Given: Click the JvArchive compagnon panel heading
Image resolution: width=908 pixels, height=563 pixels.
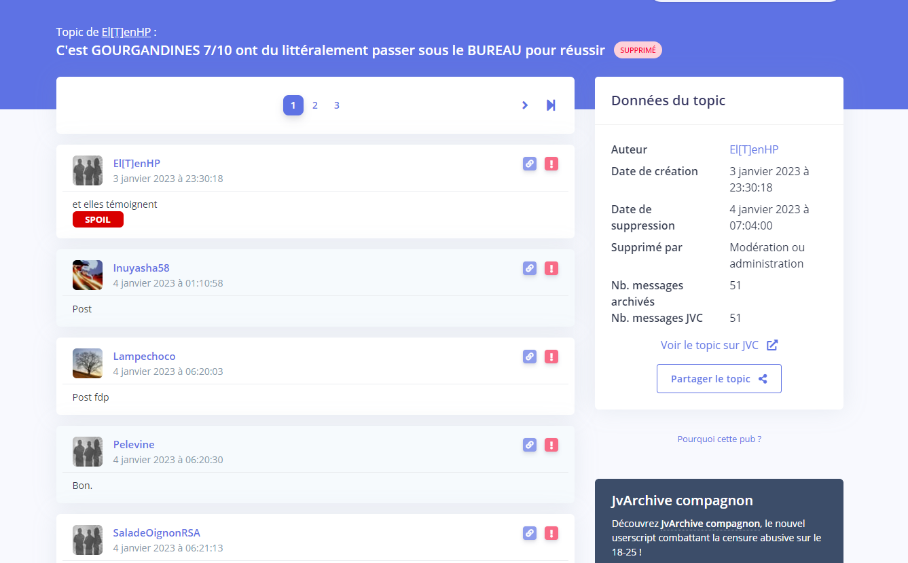Looking at the screenshot, I should 682,501.
